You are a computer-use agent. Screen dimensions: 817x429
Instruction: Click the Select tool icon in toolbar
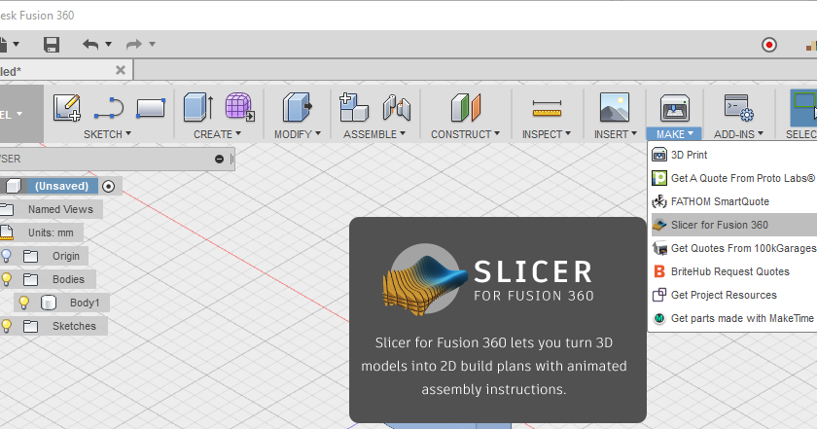tap(804, 107)
